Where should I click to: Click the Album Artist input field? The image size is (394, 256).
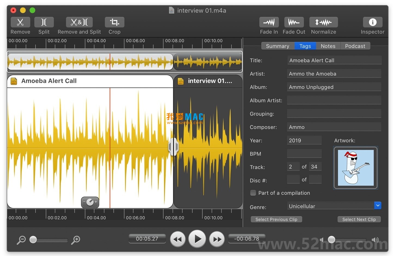point(334,100)
